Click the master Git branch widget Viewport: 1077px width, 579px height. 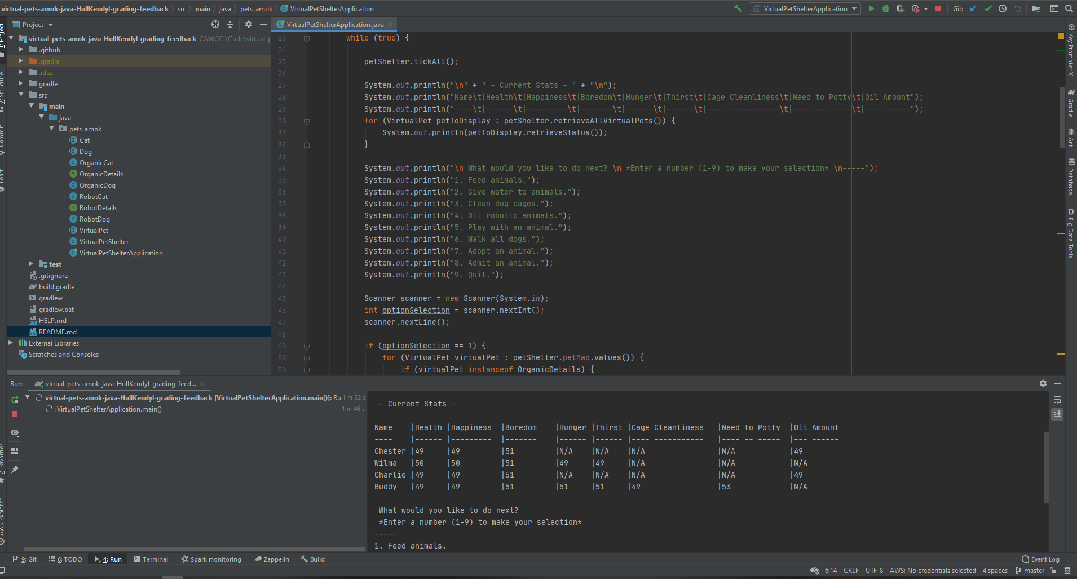1030,571
